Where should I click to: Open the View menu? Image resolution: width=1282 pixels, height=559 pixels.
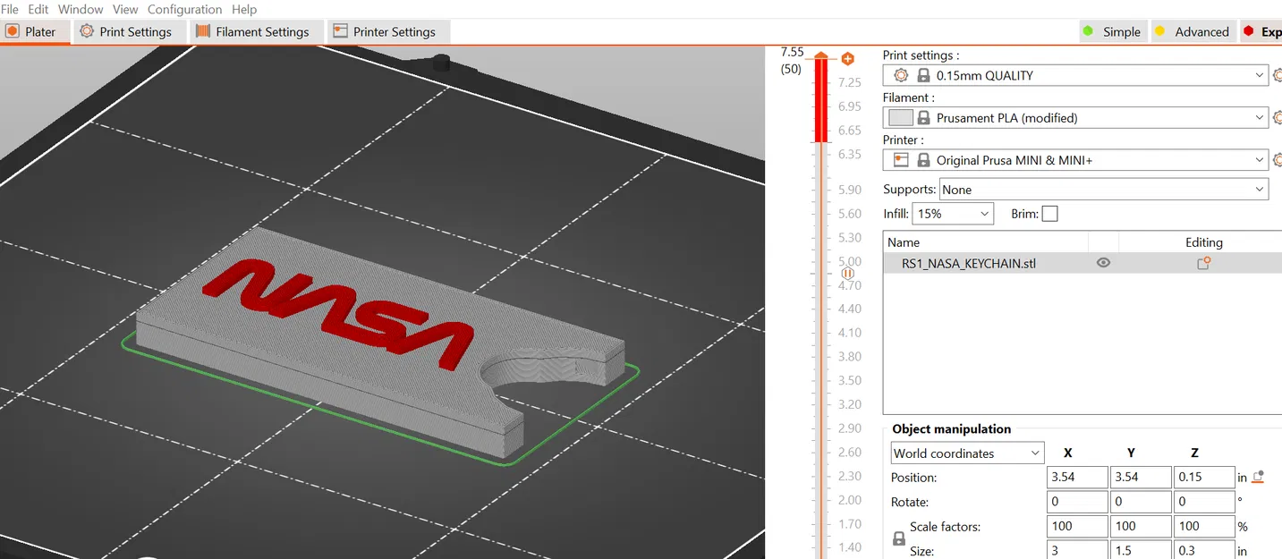pyautogui.click(x=125, y=9)
